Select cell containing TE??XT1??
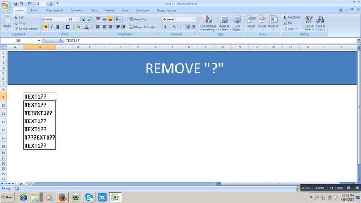Screen dimensions: 361x203 click(x=39, y=113)
